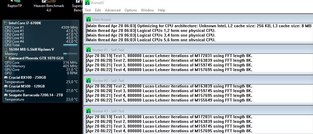313x134 pixels.
Task: Click Worker #2 Test 5 M155649 log line
Action: point(169,100)
